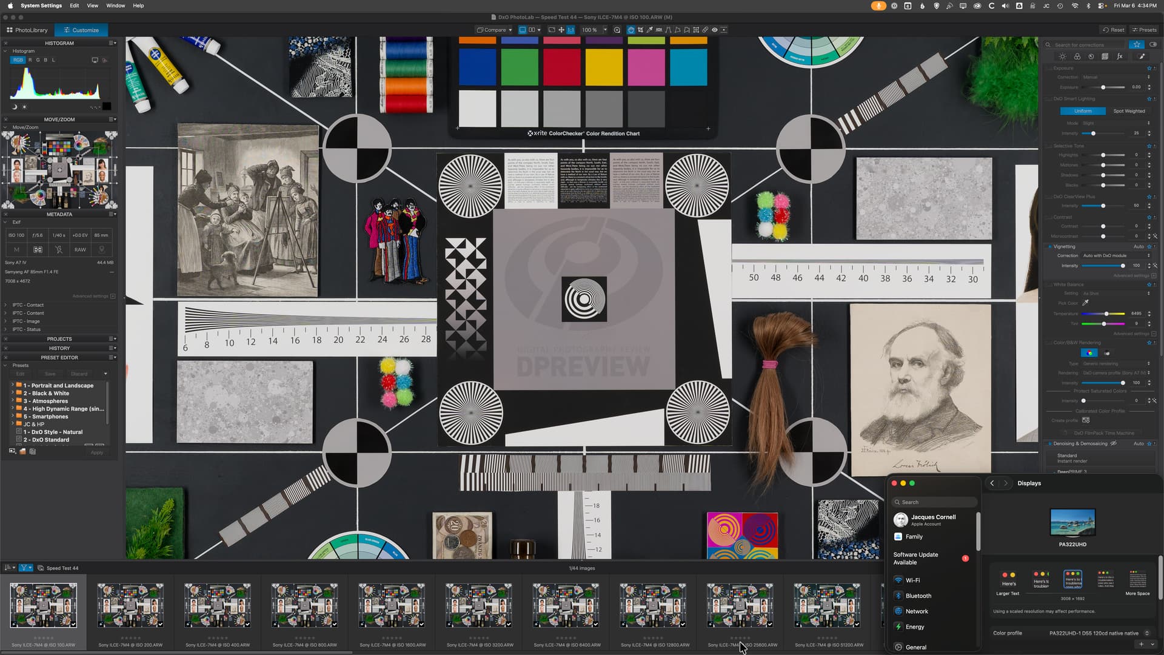Select the Horizon leveling tool
This screenshot has height=655, width=1164.
click(659, 30)
